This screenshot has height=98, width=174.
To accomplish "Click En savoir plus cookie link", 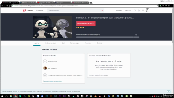I will pyautogui.click(x=76, y=91).
